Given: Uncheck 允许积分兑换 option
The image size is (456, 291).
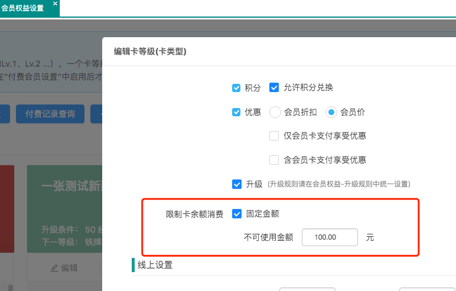Looking at the screenshot, I should [274, 87].
